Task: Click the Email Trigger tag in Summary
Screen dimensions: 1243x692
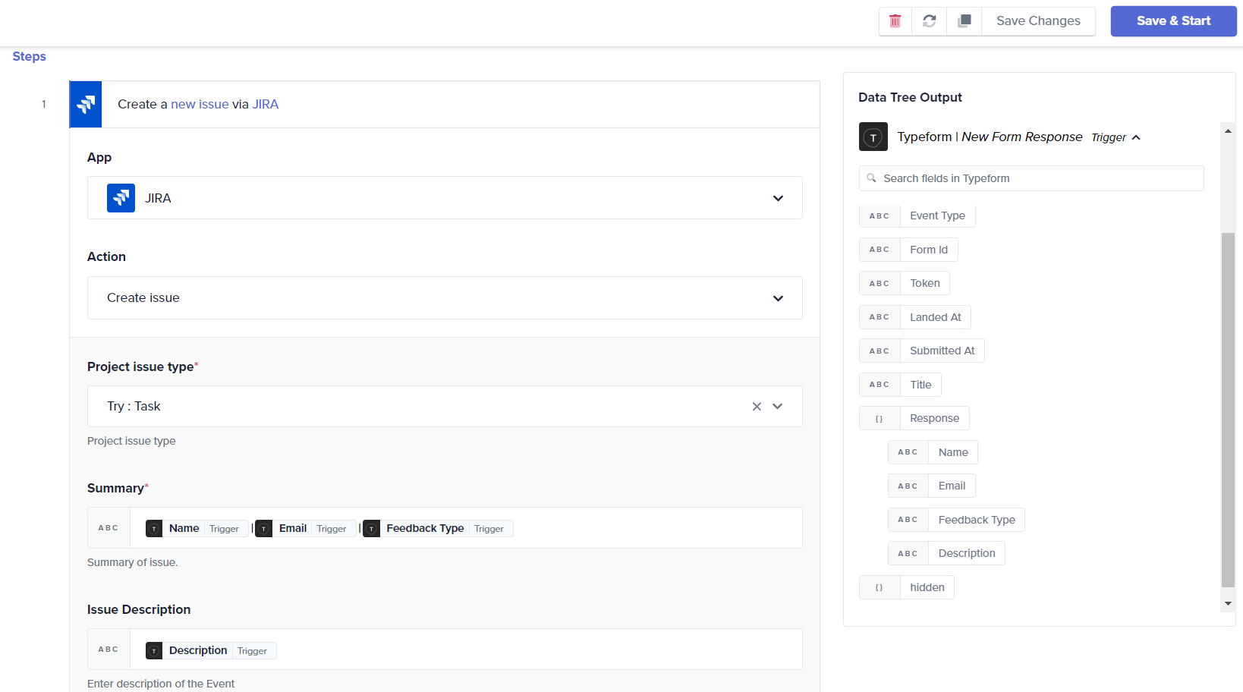Action: tap(305, 529)
